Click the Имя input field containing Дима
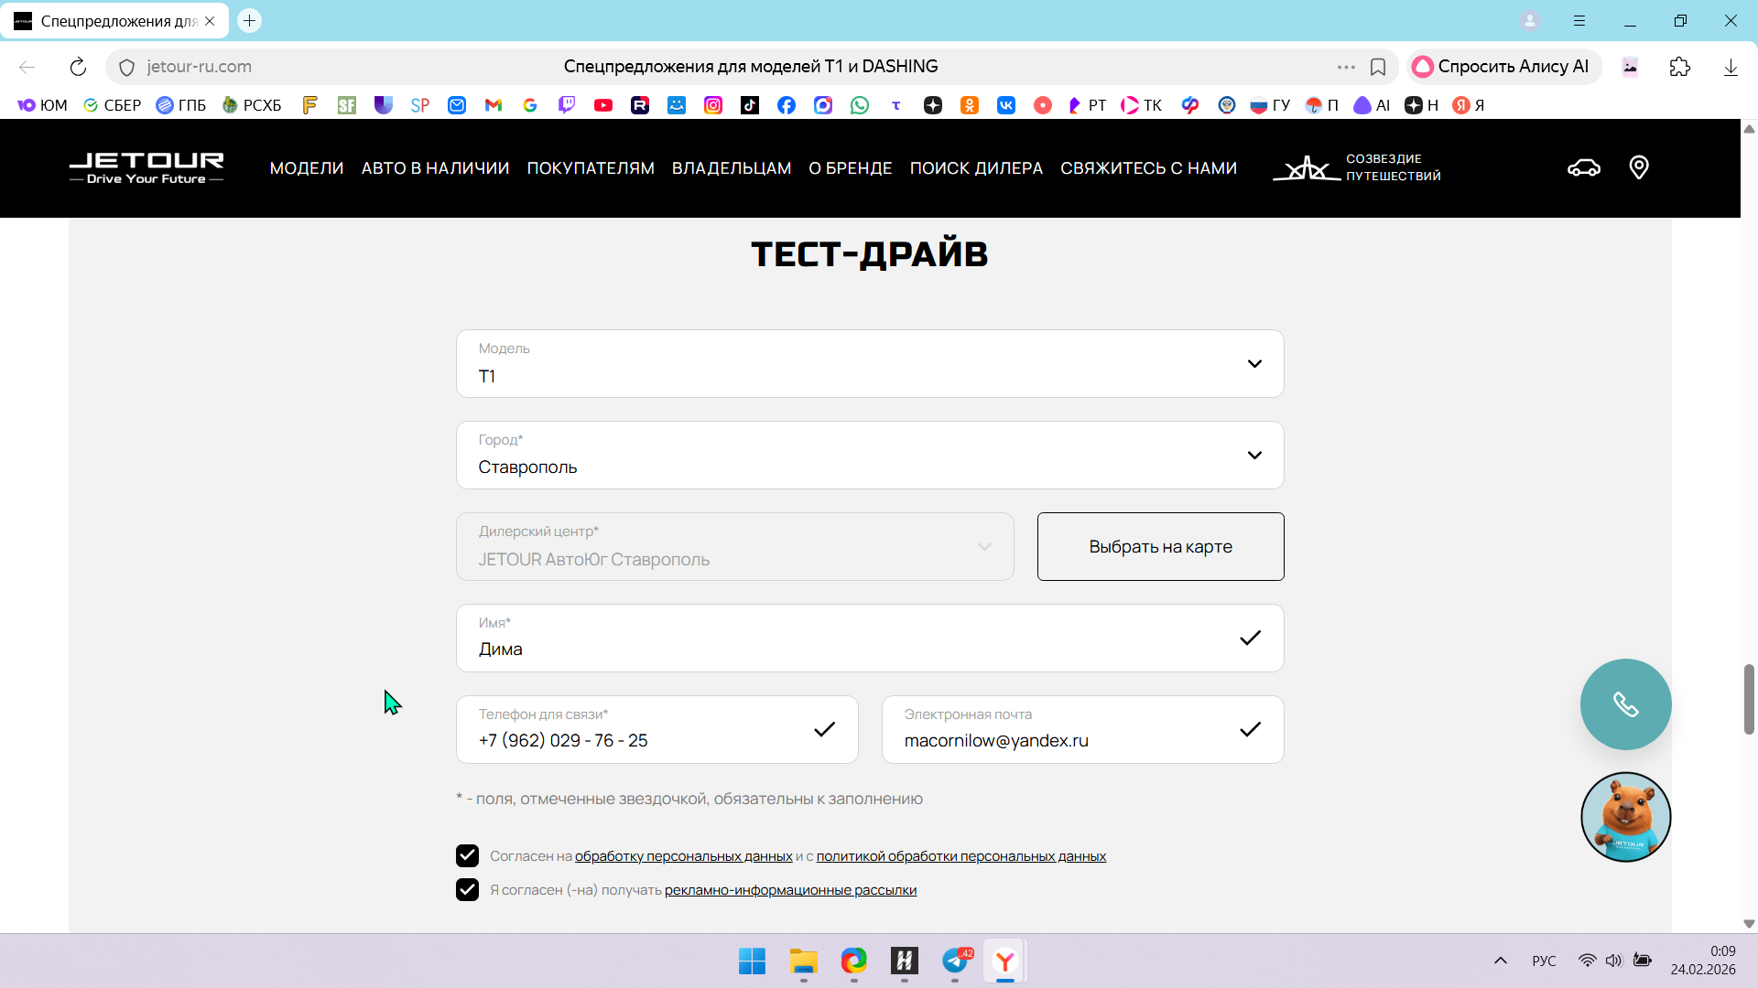 pos(852,649)
